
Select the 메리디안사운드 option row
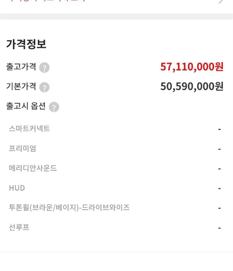[x=33, y=168]
